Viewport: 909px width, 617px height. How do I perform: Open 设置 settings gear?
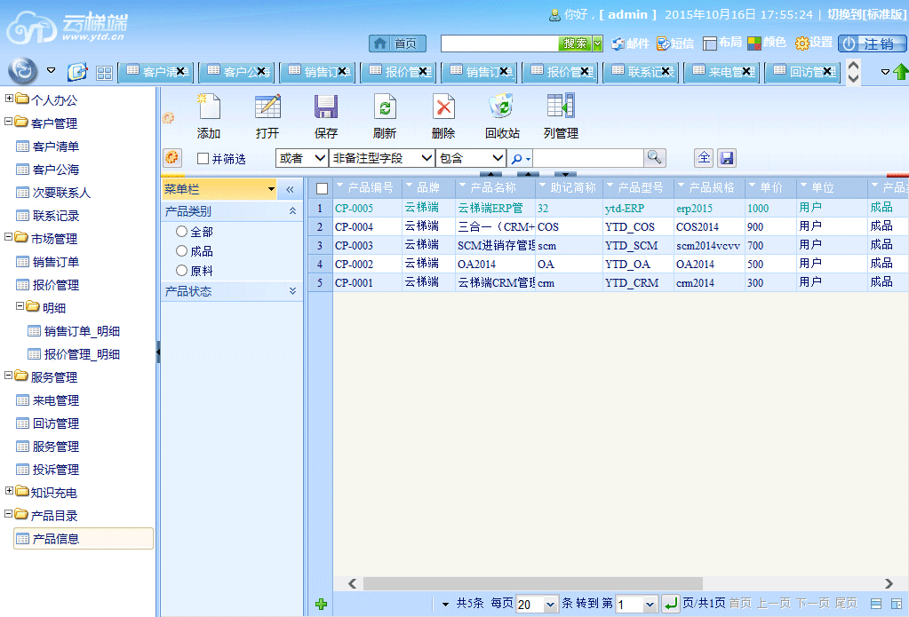pos(814,43)
